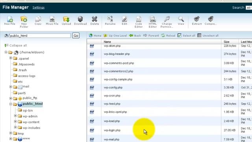
Task: Download the selected file
Action: click(80, 21)
